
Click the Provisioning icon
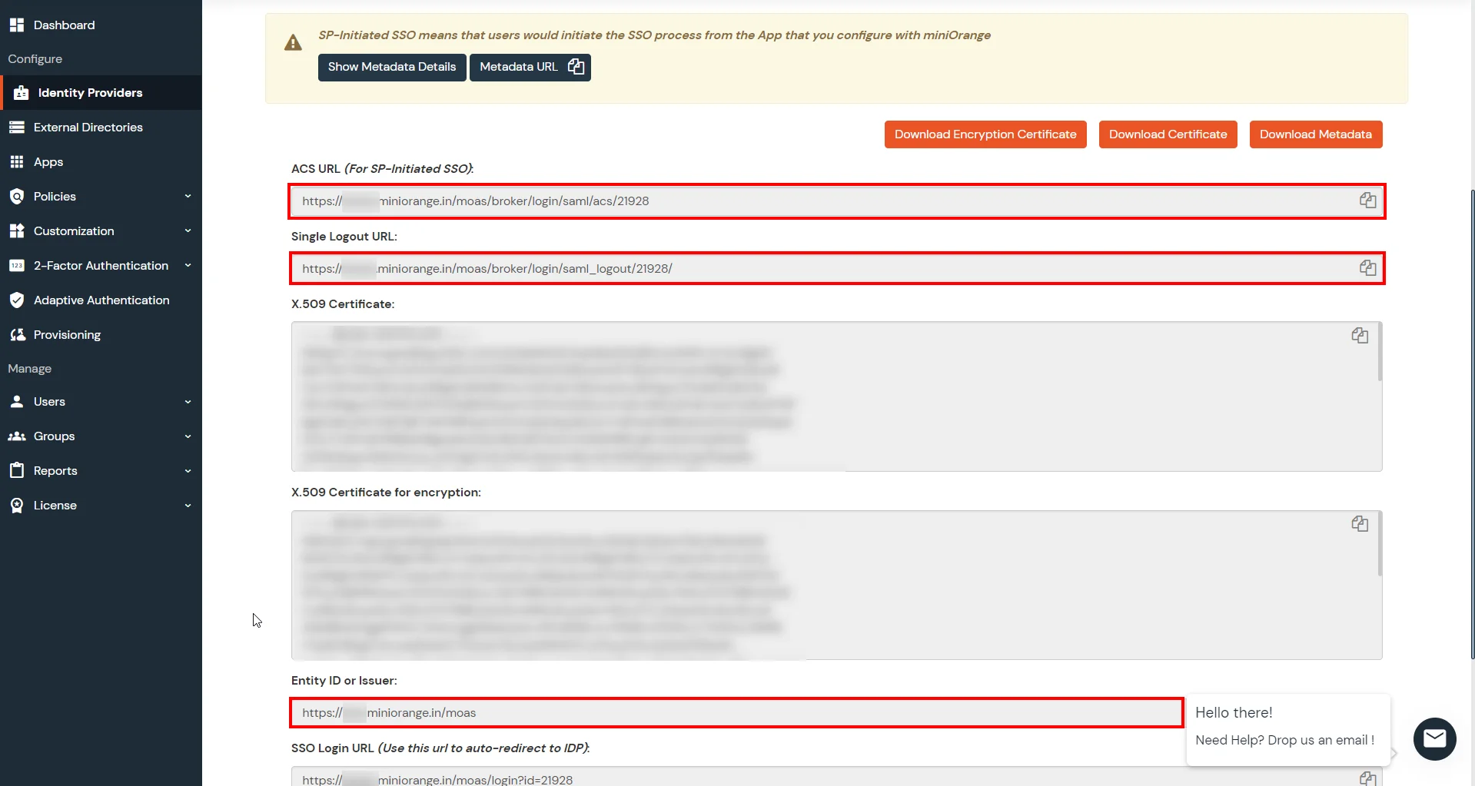[x=17, y=335]
